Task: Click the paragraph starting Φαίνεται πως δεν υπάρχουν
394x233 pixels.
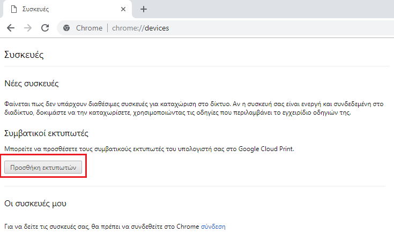Action: point(194,108)
